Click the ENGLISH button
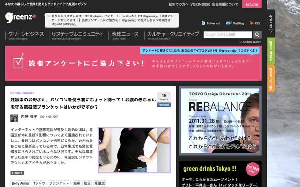The image size is (300, 187). (x=252, y=4)
